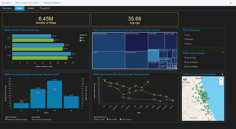Click the LOOP treemap tile
Screen dimensions: 236x129
click(x=109, y=60)
